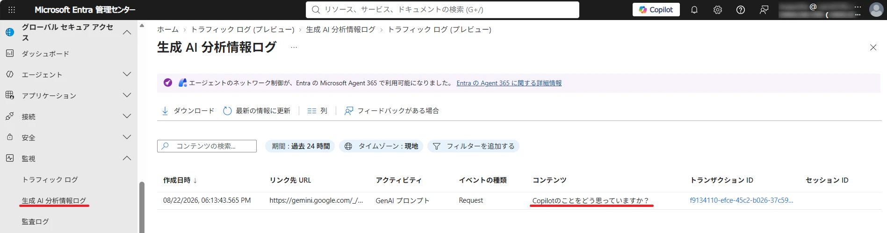This screenshot has height=233, width=887.
Task: Click the Global Secure Access globe icon
Action: 10,32
